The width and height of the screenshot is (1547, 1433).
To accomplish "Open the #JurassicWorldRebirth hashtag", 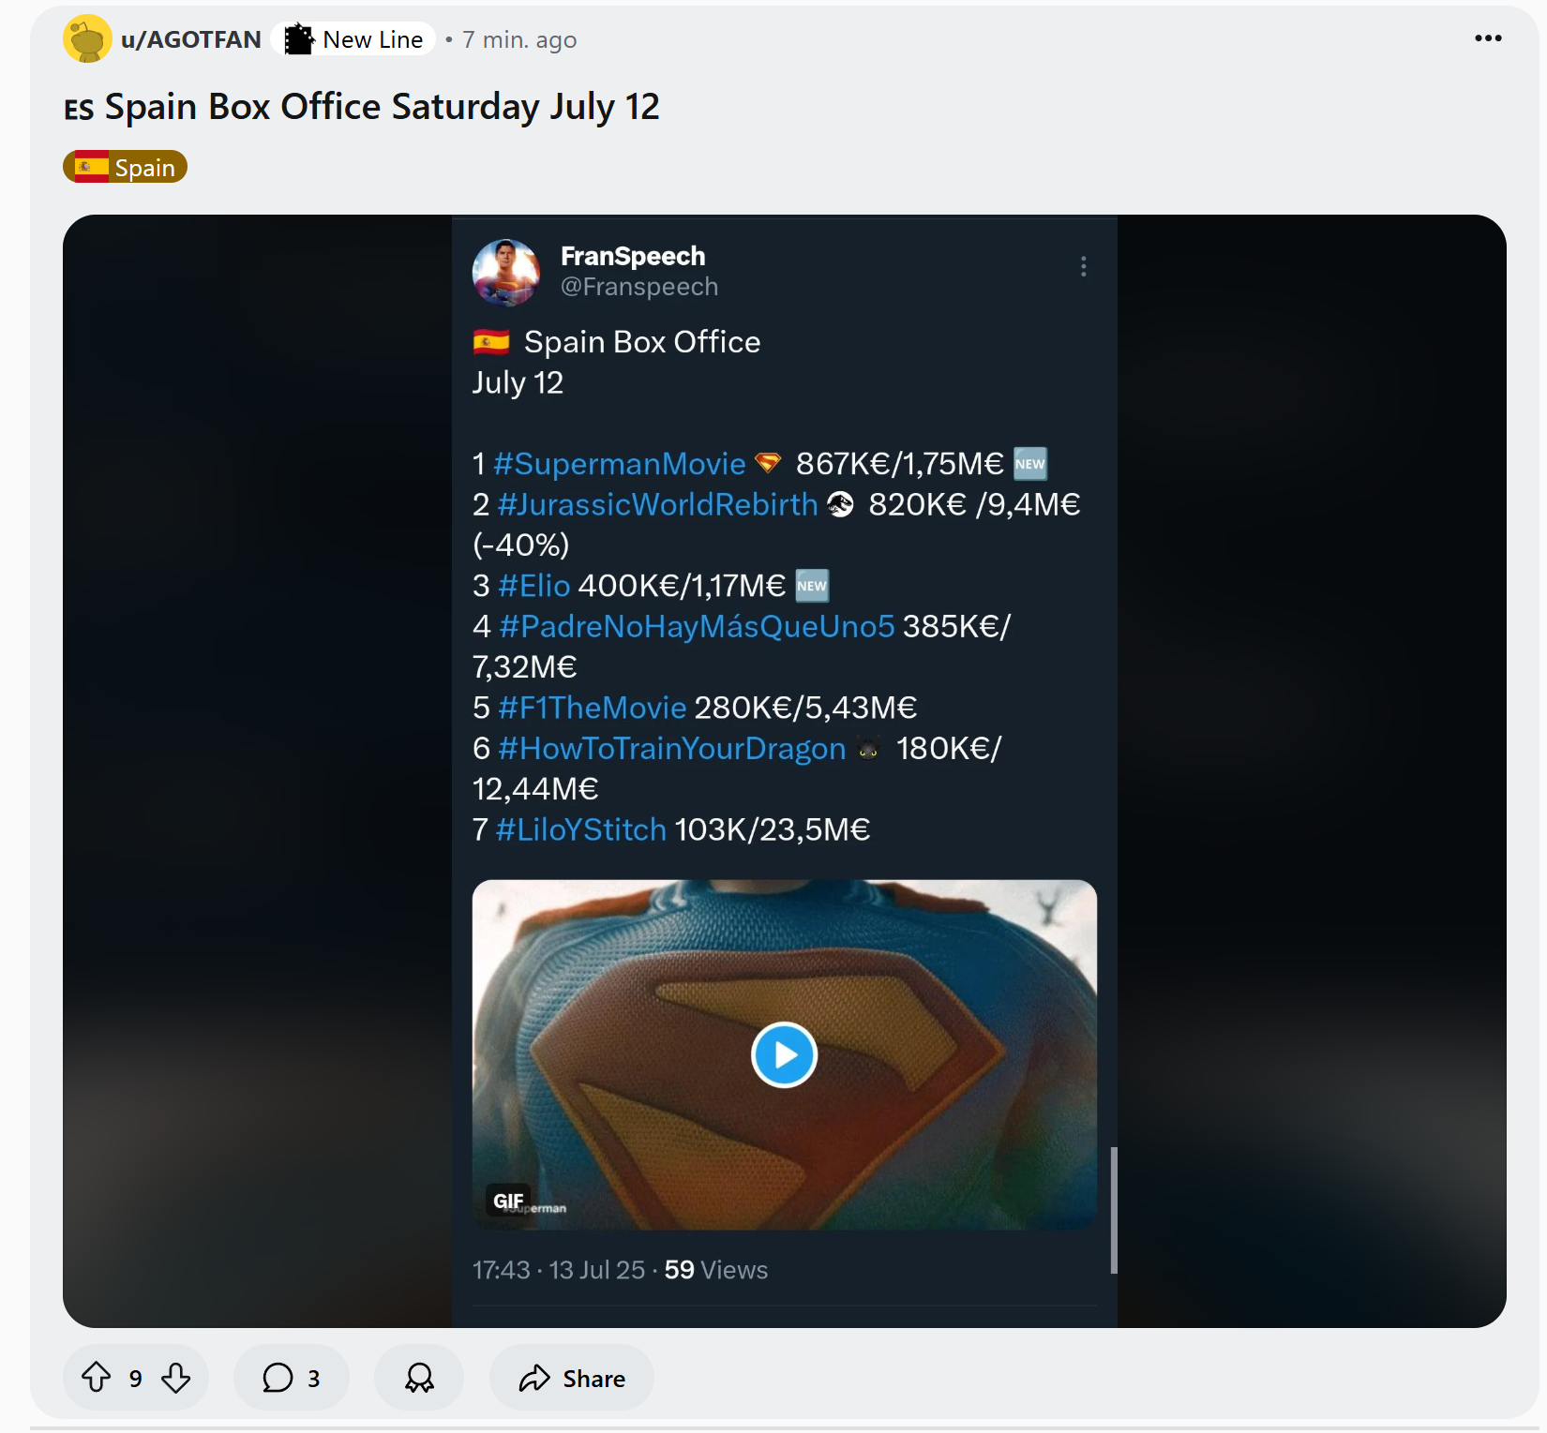I will (657, 504).
